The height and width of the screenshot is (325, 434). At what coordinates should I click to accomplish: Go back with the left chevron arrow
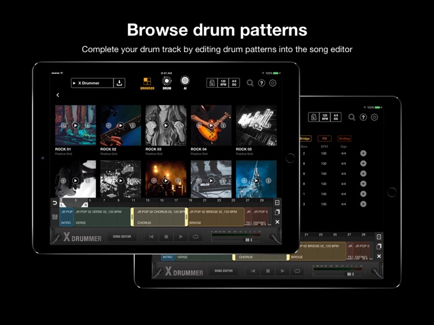58,95
